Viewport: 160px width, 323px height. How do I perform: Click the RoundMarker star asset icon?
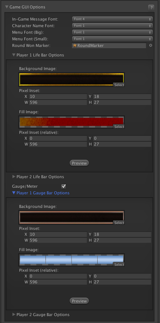pyautogui.click(x=75, y=45)
